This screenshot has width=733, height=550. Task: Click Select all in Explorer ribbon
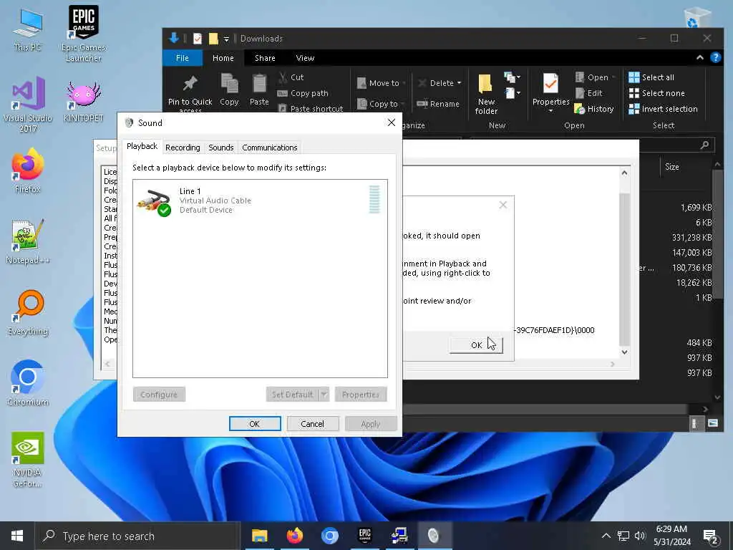(651, 77)
